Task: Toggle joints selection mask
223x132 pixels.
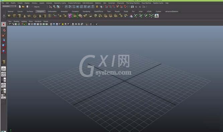Action: [x=70, y=7]
